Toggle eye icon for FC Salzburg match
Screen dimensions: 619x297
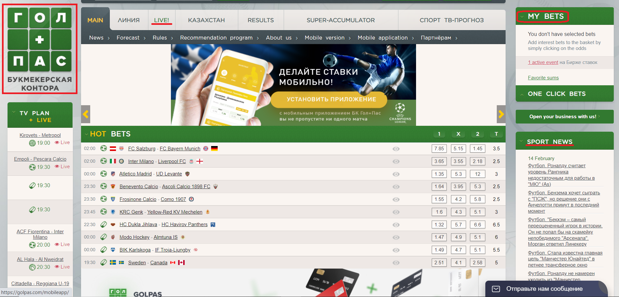click(396, 149)
